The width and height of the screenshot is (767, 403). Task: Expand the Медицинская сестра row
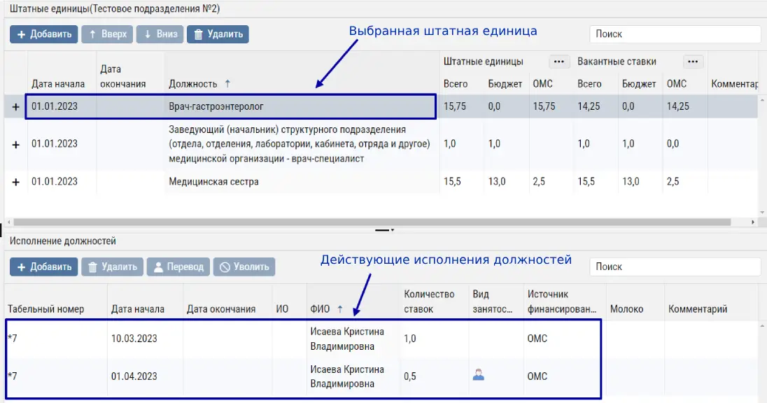pos(15,182)
